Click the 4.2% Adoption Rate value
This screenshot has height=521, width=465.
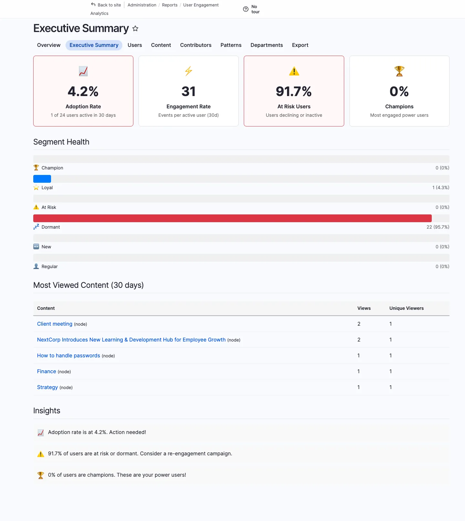[x=83, y=92]
